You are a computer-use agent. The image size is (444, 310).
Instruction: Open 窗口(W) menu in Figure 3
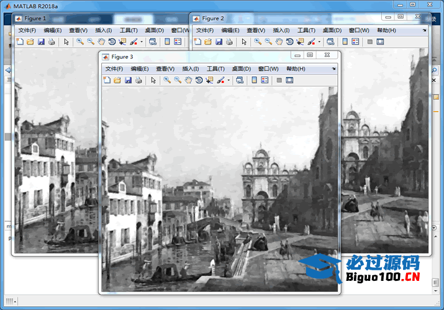pos(268,69)
